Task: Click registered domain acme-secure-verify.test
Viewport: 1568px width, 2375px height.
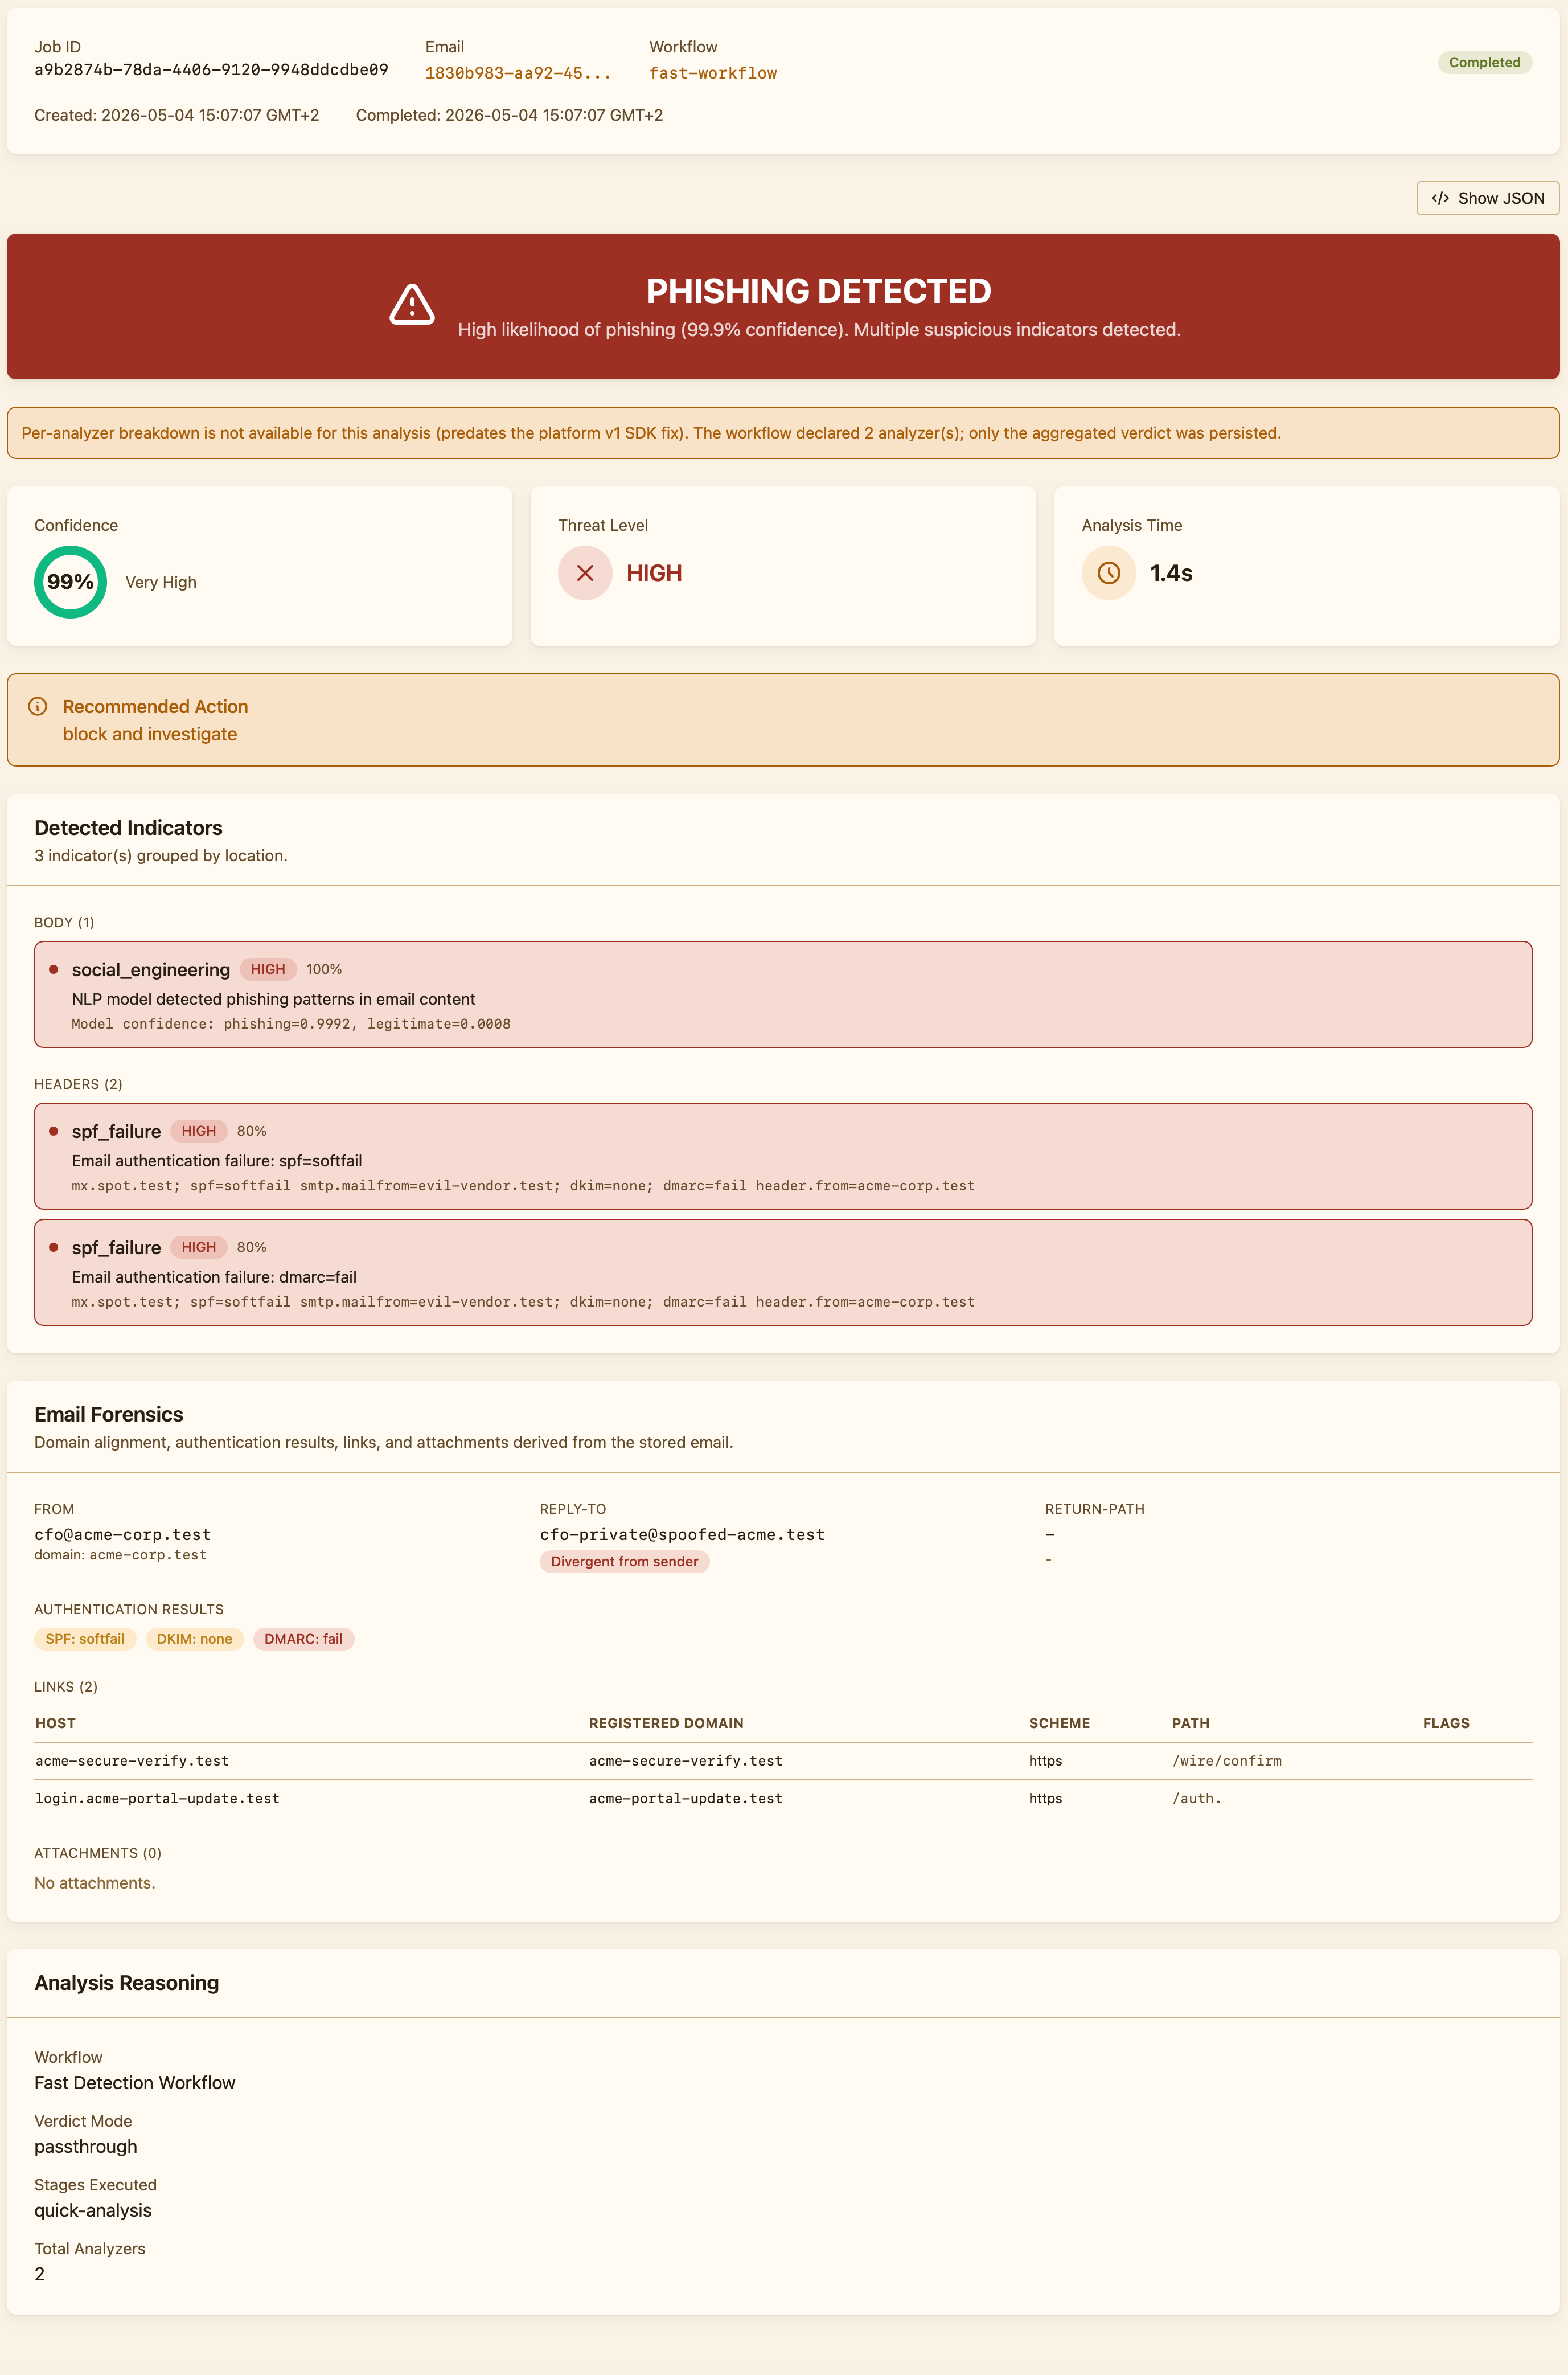Action: pos(686,1760)
